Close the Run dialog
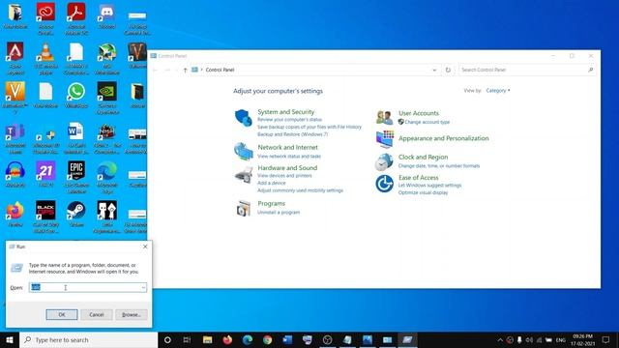The height and width of the screenshot is (348, 619). coord(145,246)
